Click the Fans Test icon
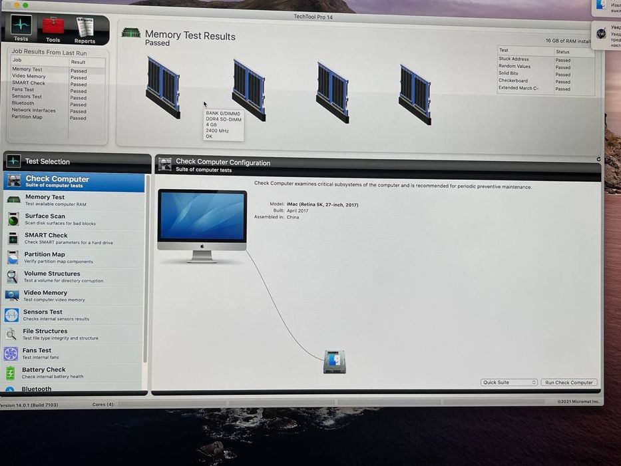 pos(11,353)
